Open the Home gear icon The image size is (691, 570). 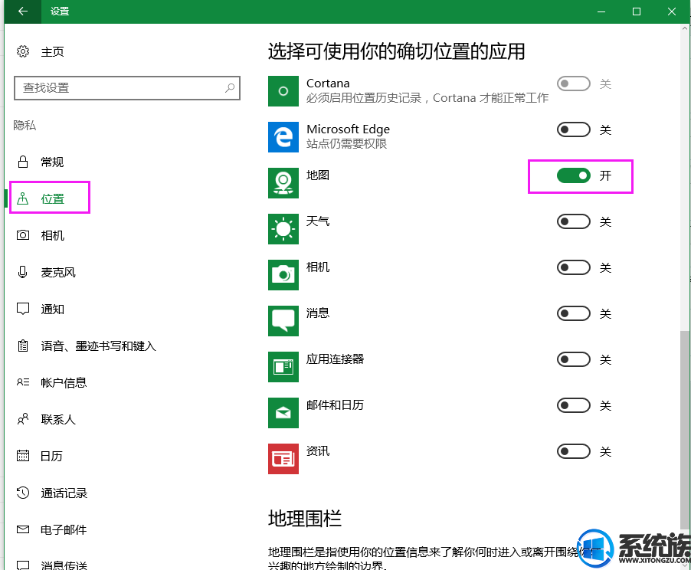click(x=23, y=51)
